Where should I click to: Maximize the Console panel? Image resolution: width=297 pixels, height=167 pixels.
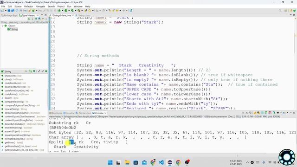tap(294, 113)
